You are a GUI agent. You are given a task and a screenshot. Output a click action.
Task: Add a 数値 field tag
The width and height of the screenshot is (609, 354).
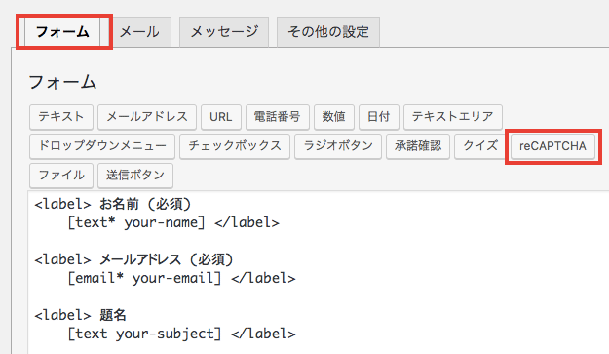pyautogui.click(x=334, y=117)
